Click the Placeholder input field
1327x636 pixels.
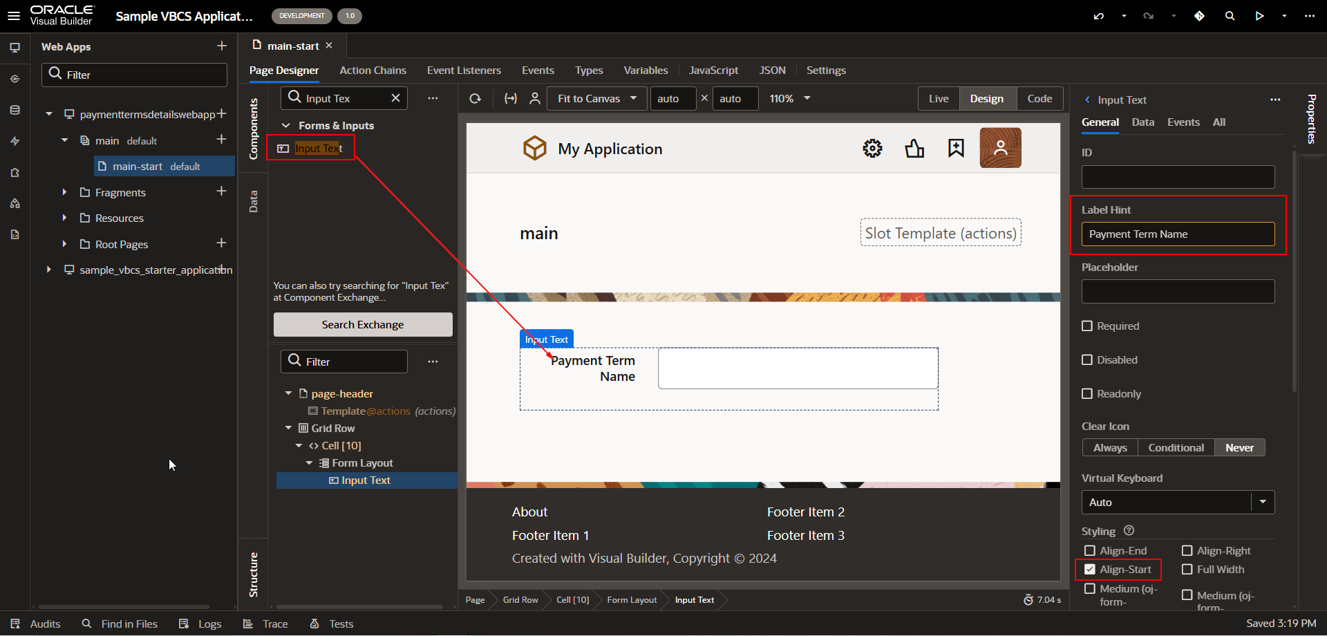click(x=1178, y=292)
